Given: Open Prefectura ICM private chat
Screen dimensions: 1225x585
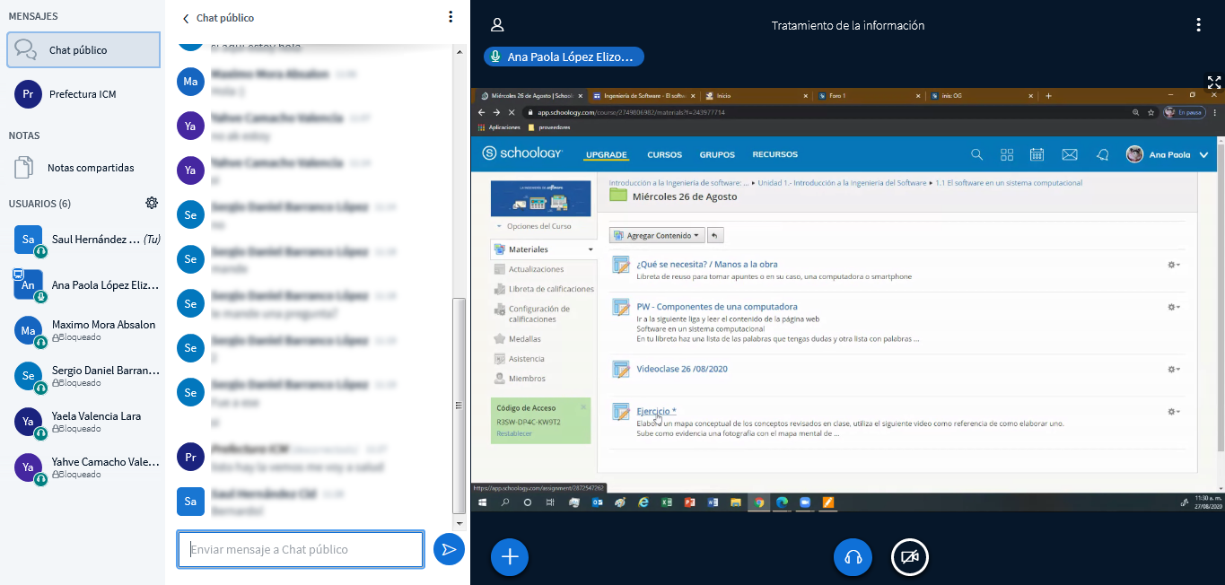Looking at the screenshot, I should [83, 94].
